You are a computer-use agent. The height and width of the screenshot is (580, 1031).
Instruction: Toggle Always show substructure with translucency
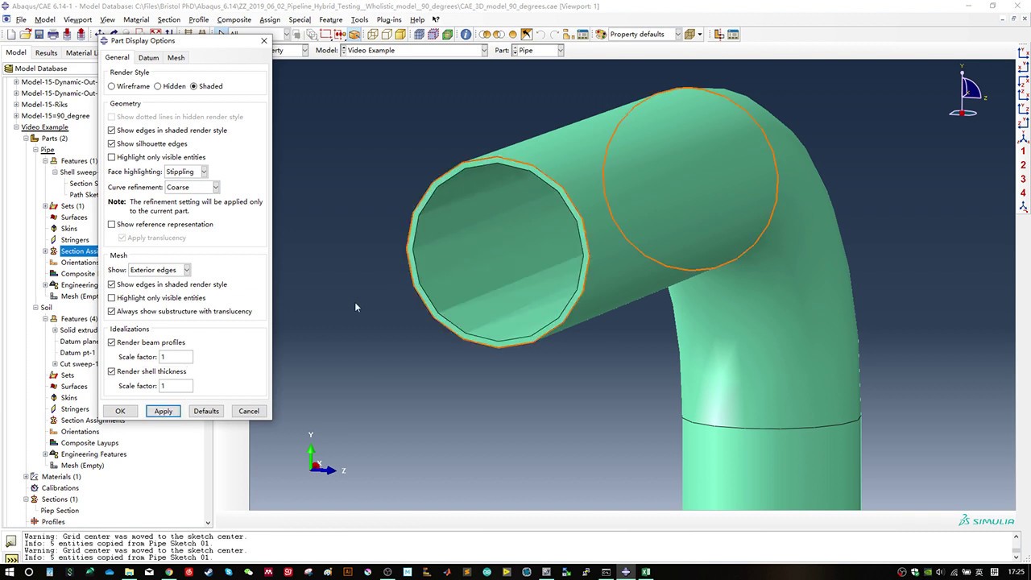[x=112, y=312]
